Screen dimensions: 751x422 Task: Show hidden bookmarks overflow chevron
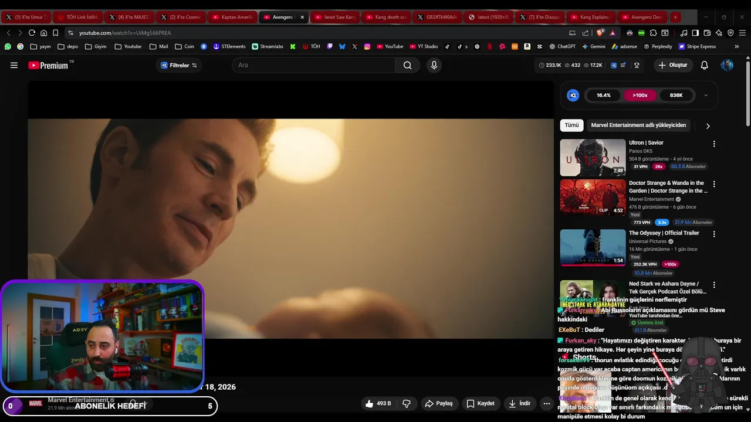pyautogui.click(x=737, y=46)
